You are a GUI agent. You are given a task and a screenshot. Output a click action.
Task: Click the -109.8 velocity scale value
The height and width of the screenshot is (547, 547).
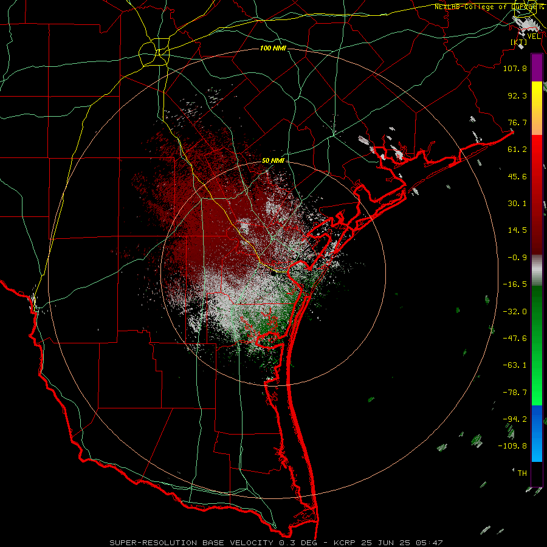point(512,446)
